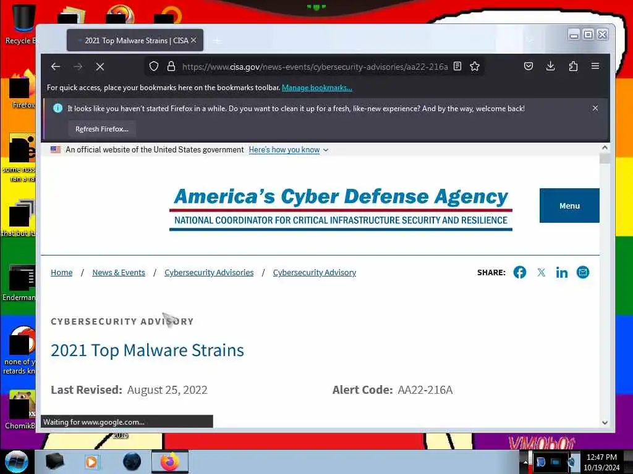
Task: View site security padlock information
Action: 171,67
